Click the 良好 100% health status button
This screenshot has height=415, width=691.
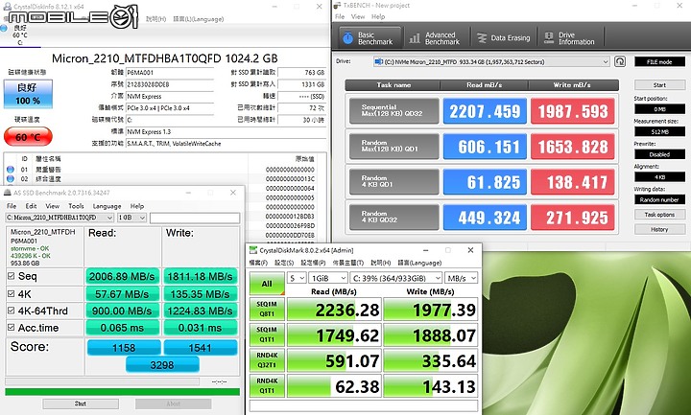tap(28, 94)
